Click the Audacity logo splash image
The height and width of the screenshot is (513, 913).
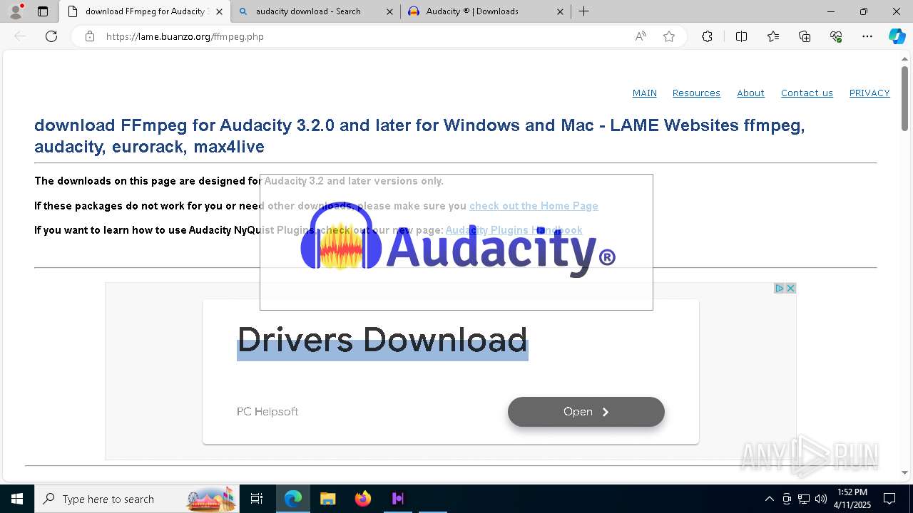click(x=456, y=242)
